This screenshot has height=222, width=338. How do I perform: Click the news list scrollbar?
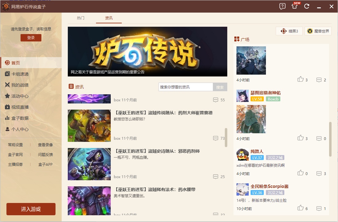pyautogui.click(x=226, y=138)
